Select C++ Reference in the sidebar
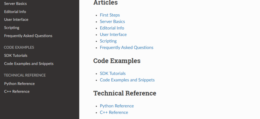This screenshot has height=119, width=260. click(17, 92)
